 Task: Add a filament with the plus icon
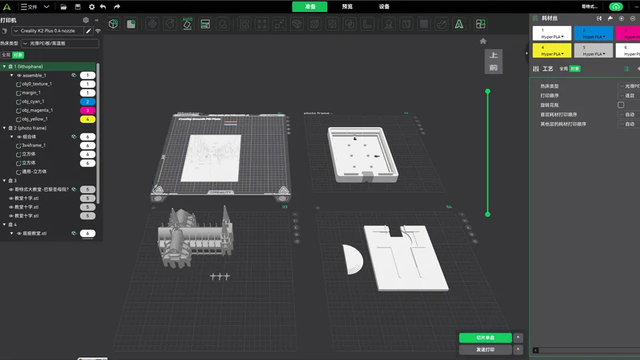point(621,19)
